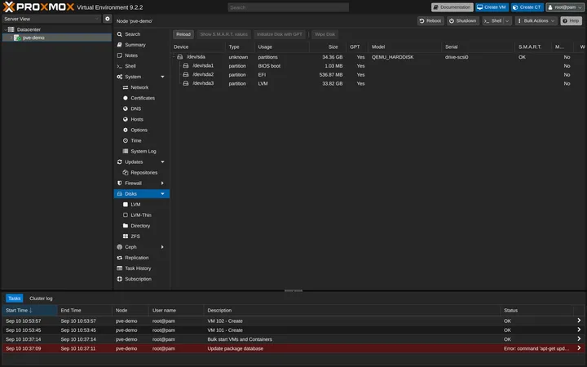The height and width of the screenshot is (367, 587).
Task: Sort tasks by Start Time header
Action: (x=29, y=311)
